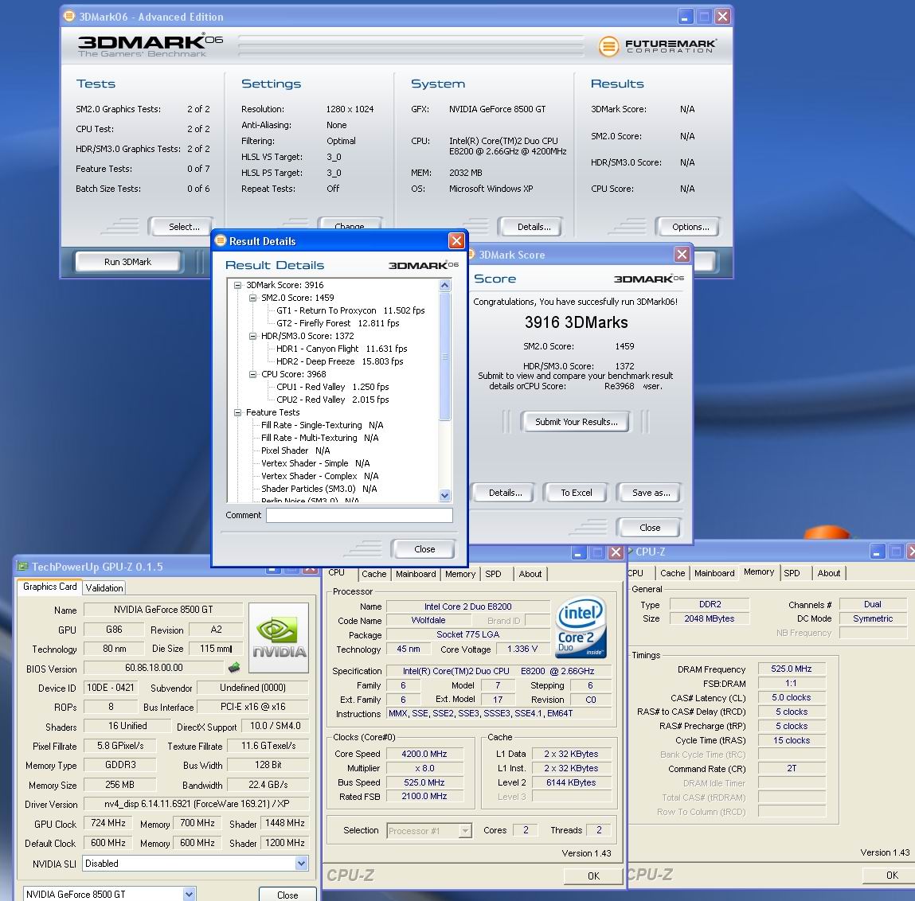Minimize the CPU-Z Memory window

pos(878,551)
